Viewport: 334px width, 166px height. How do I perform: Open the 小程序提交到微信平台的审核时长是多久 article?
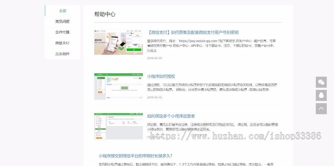pyautogui.click(x=135, y=156)
